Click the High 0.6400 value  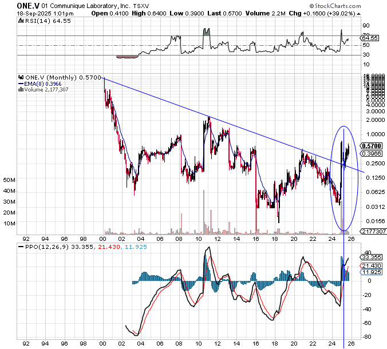149,14
